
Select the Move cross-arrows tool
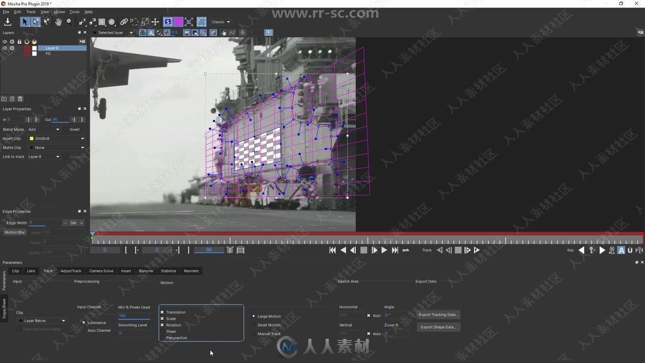pyautogui.click(x=155, y=22)
